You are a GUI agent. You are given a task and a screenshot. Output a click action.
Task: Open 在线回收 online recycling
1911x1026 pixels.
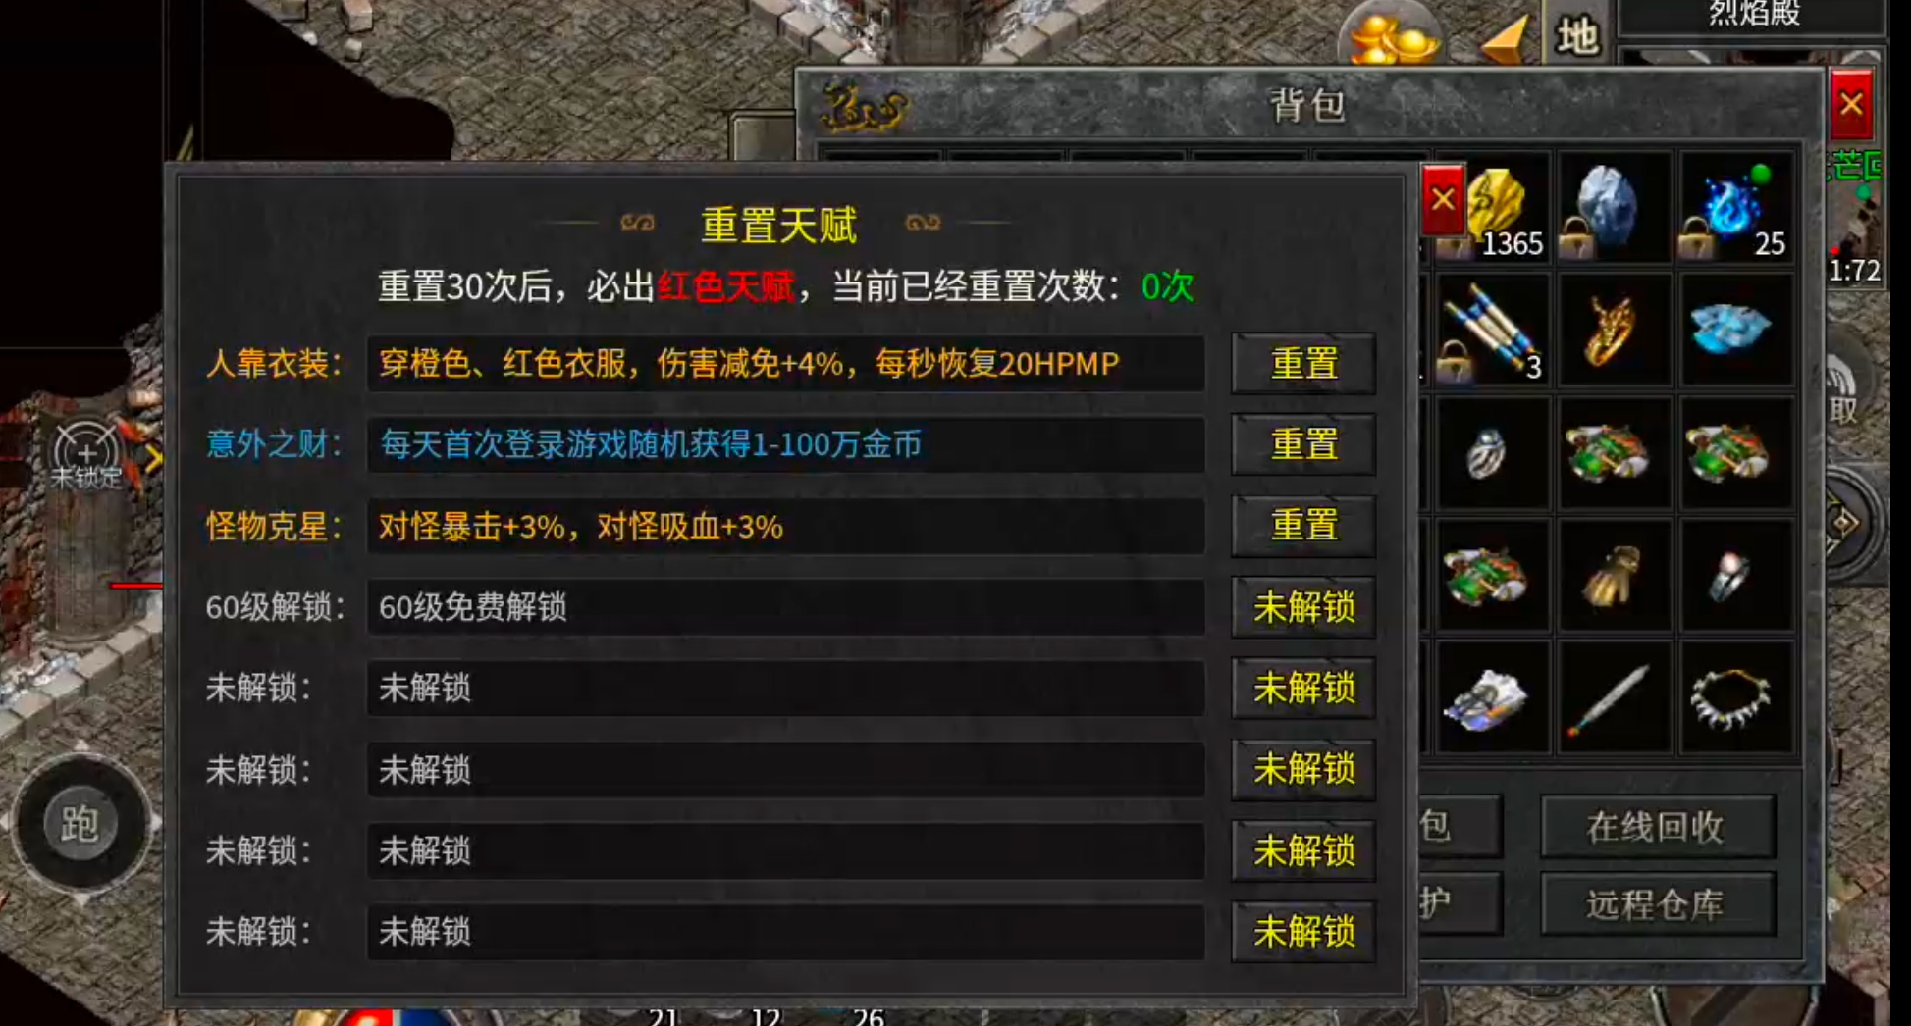pos(1657,827)
